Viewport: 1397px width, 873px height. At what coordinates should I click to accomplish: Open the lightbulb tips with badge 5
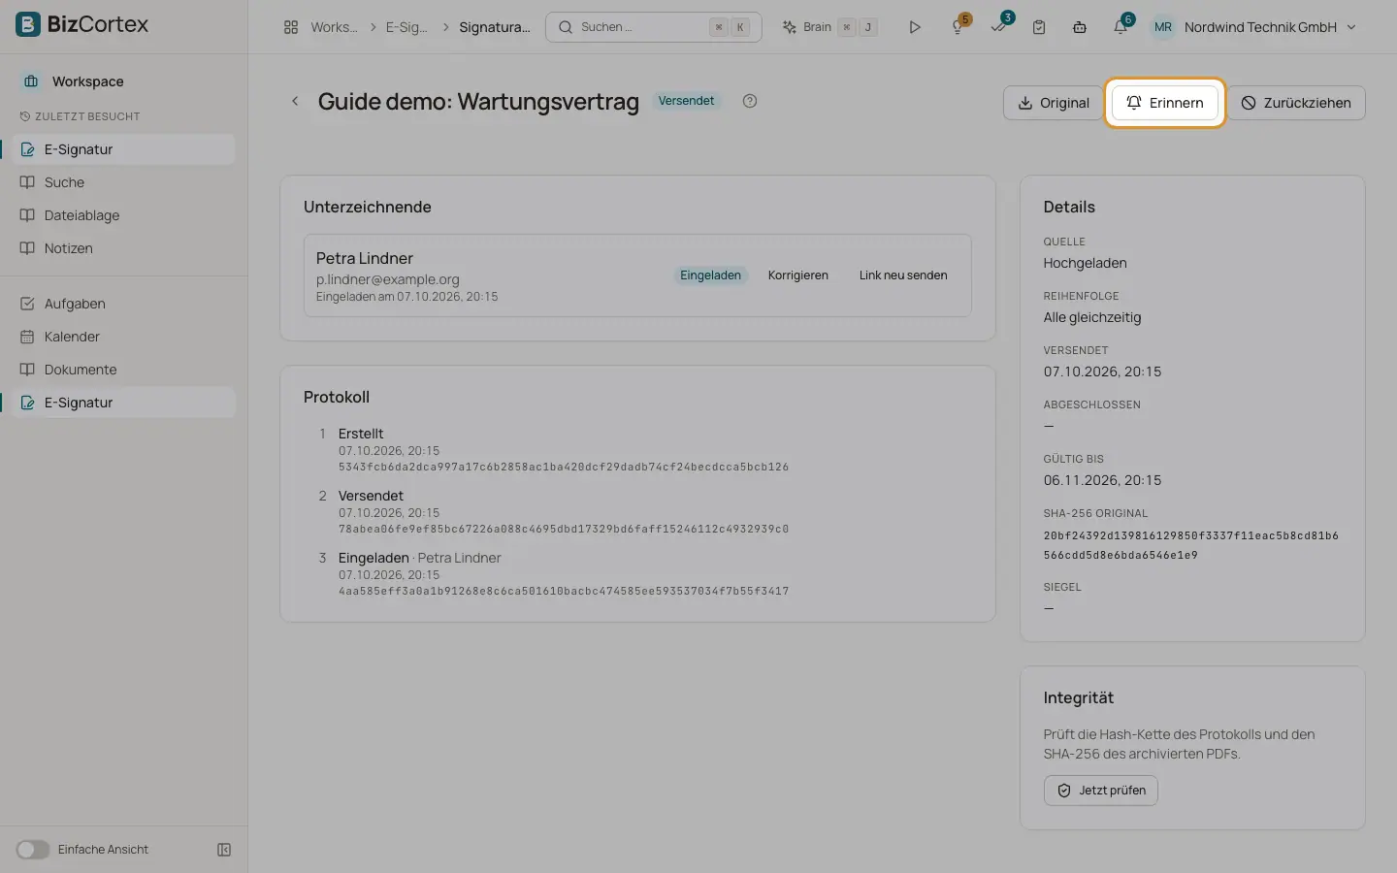click(958, 26)
